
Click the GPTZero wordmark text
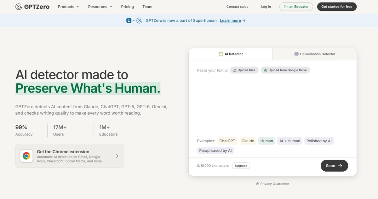point(37,7)
